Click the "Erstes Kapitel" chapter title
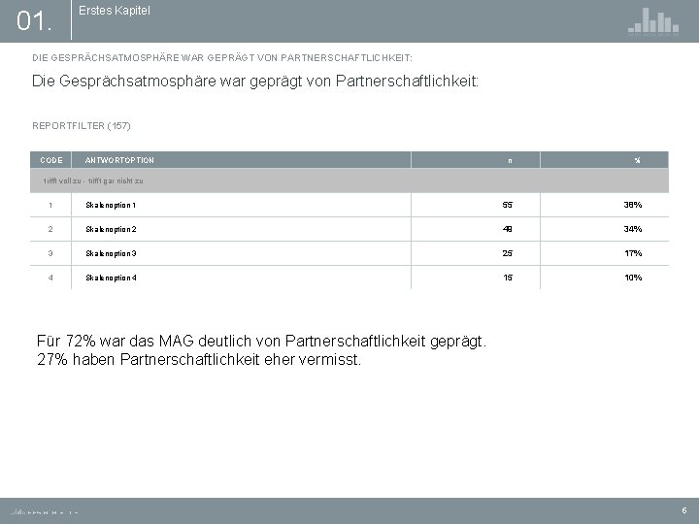This screenshot has width=699, height=524. 115,11
